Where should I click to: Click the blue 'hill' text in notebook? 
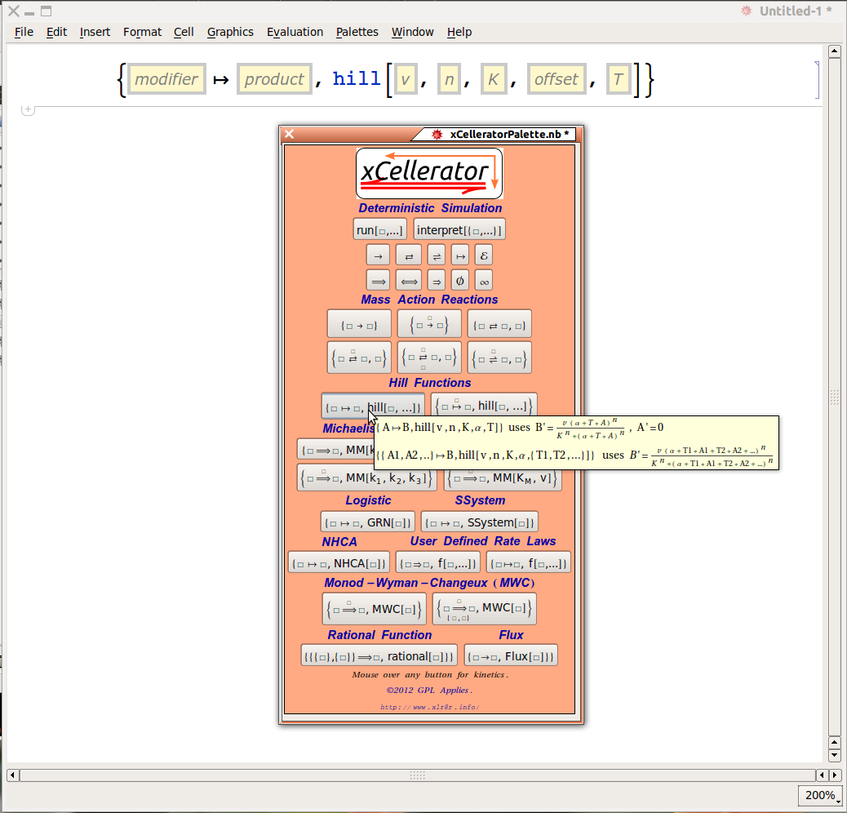pyautogui.click(x=357, y=79)
